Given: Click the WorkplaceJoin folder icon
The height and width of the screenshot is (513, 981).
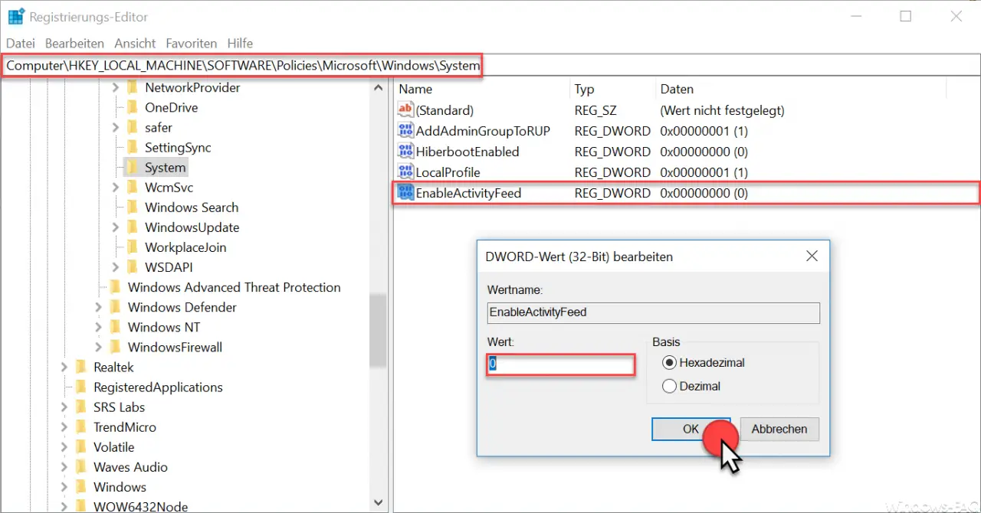Looking at the screenshot, I should [x=133, y=247].
